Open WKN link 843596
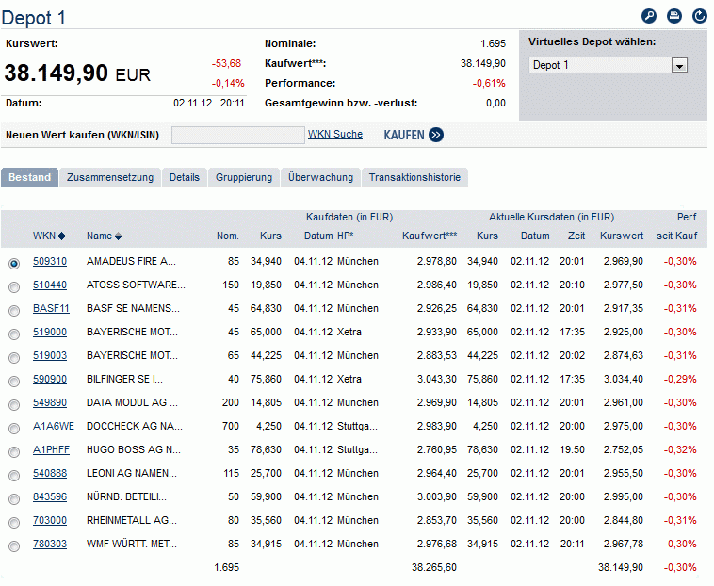The height and width of the screenshot is (586, 714). [50, 496]
